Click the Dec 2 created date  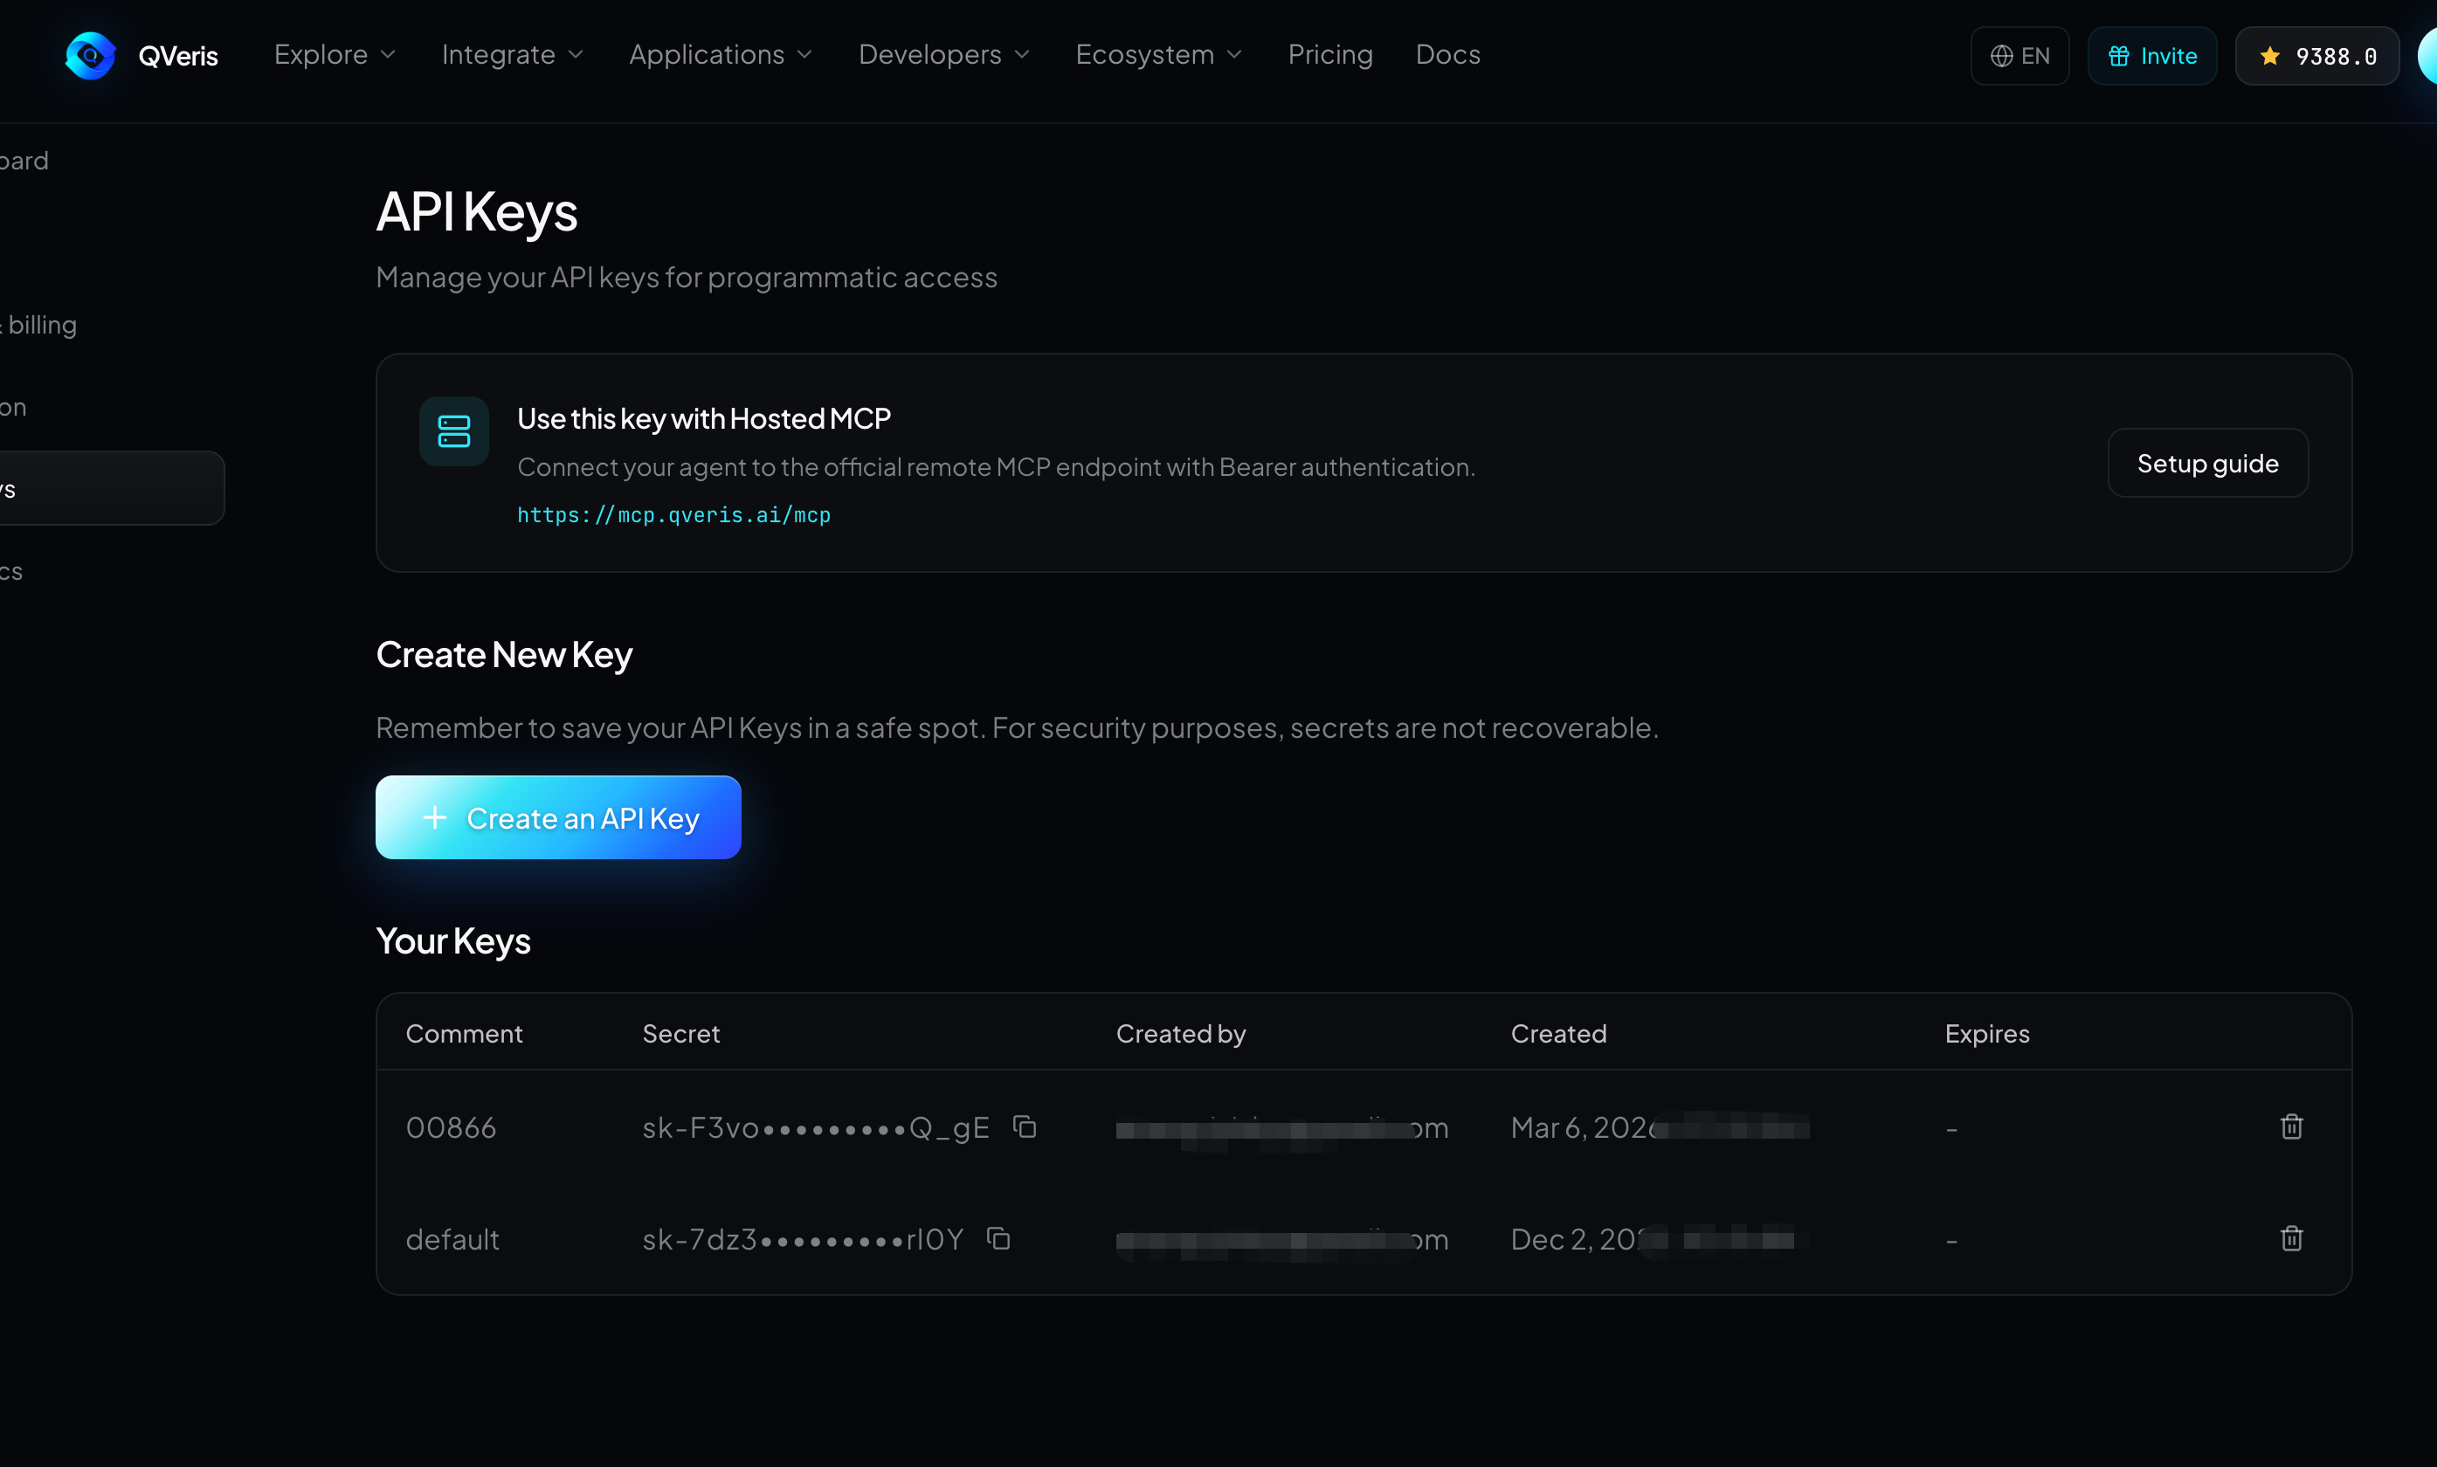point(1653,1238)
